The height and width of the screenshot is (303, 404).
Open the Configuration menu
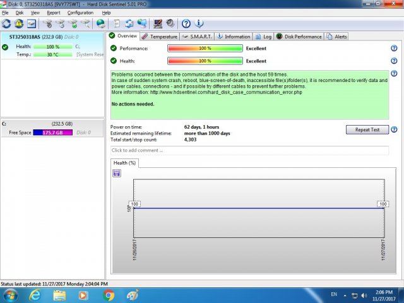pos(80,13)
